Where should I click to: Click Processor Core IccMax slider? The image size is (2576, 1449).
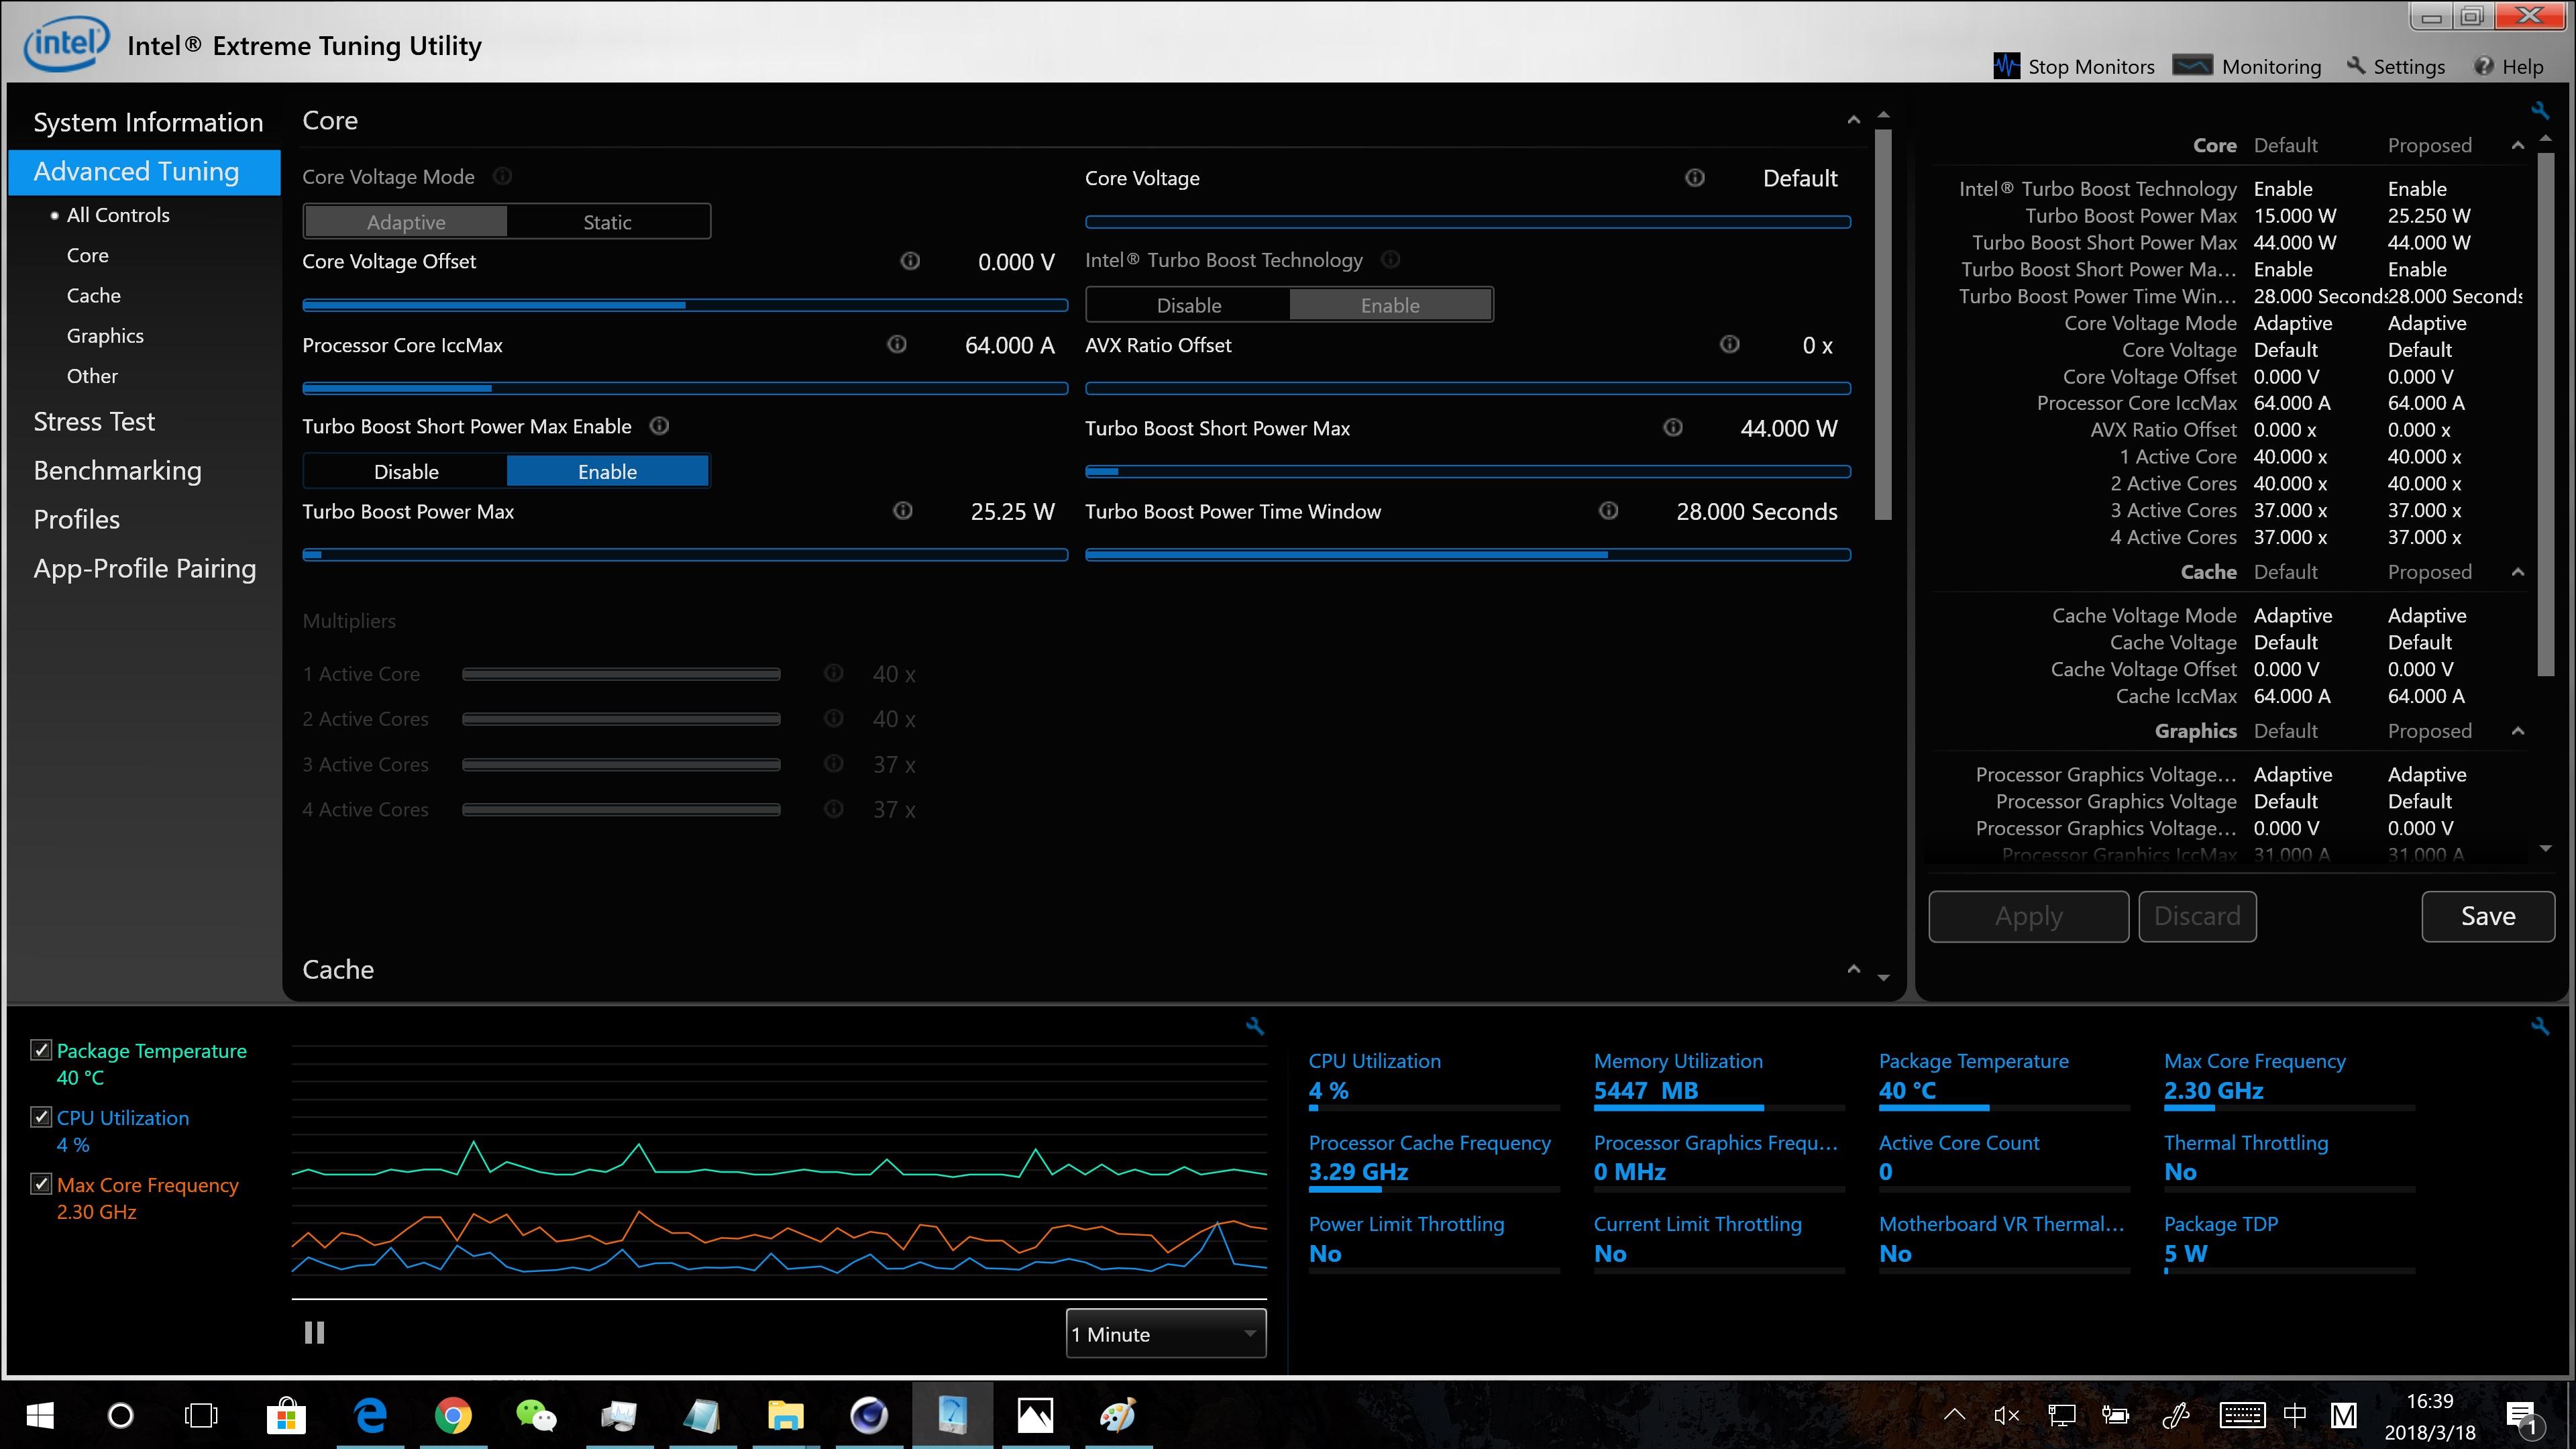(685, 388)
